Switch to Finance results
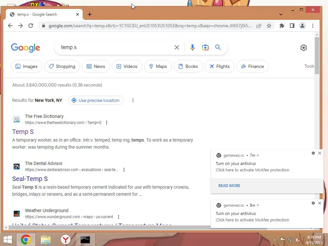 [252, 66]
